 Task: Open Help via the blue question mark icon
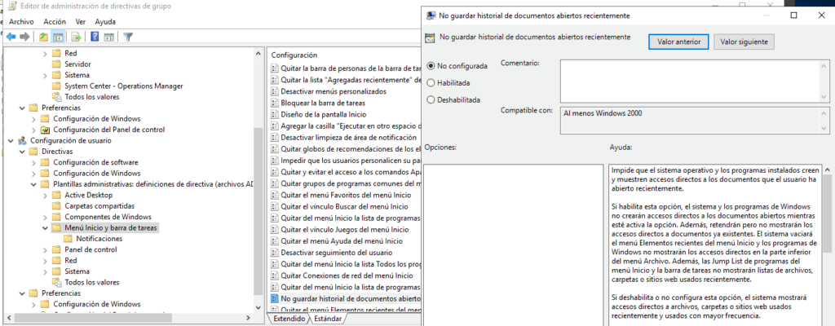[x=95, y=37]
